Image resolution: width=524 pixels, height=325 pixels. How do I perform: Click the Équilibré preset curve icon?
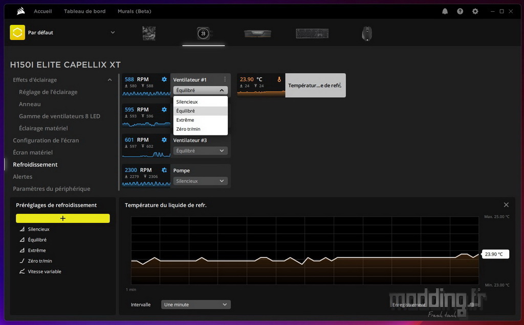click(22, 240)
